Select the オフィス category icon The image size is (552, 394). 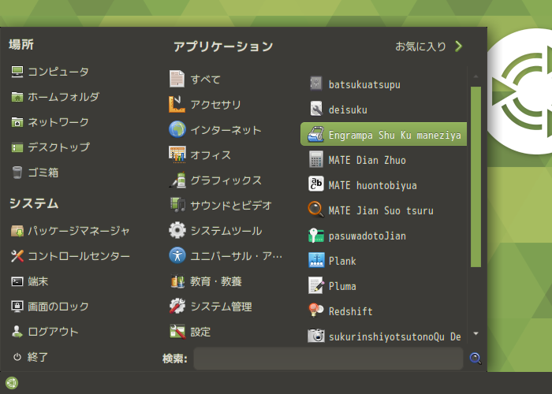click(177, 154)
